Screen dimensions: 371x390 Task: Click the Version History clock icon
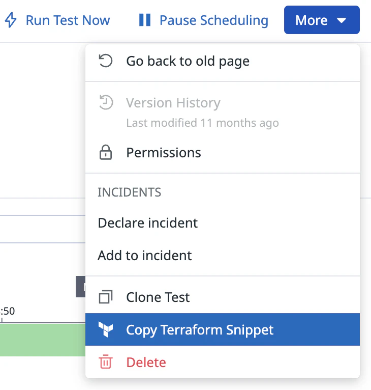(105, 103)
